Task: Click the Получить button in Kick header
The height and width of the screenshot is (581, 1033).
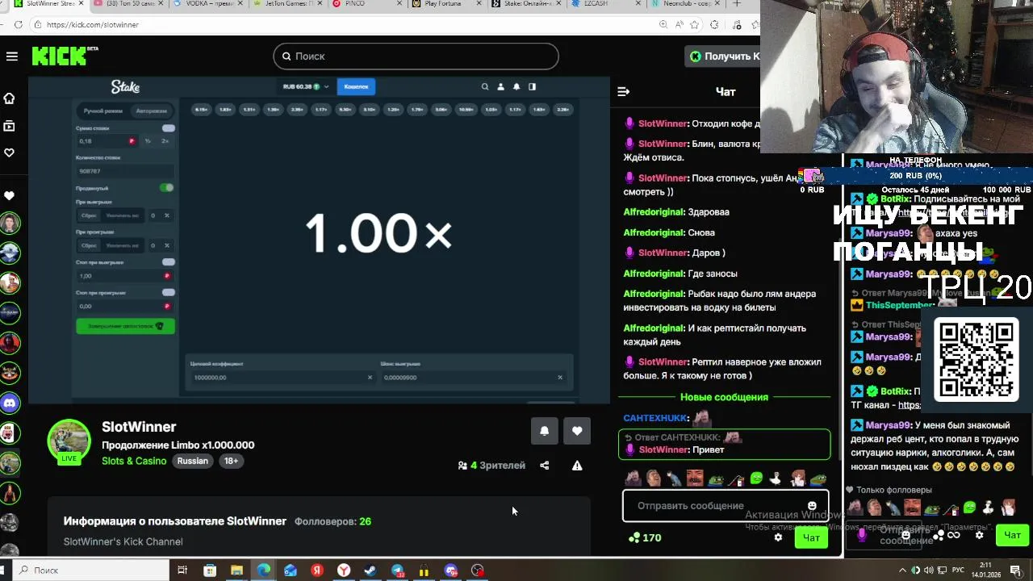Action: tap(723, 56)
